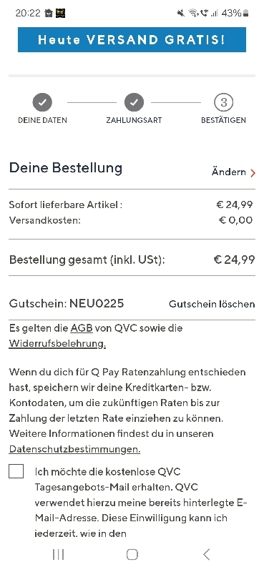Open the Widerrufsbelehrung link
Viewport: 264px width, 572px height.
coord(57,344)
